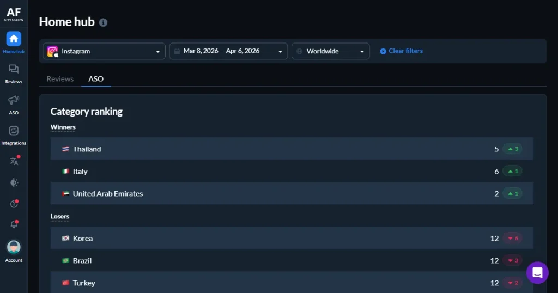
Task: Click the Winners label
Action: pos(63,127)
